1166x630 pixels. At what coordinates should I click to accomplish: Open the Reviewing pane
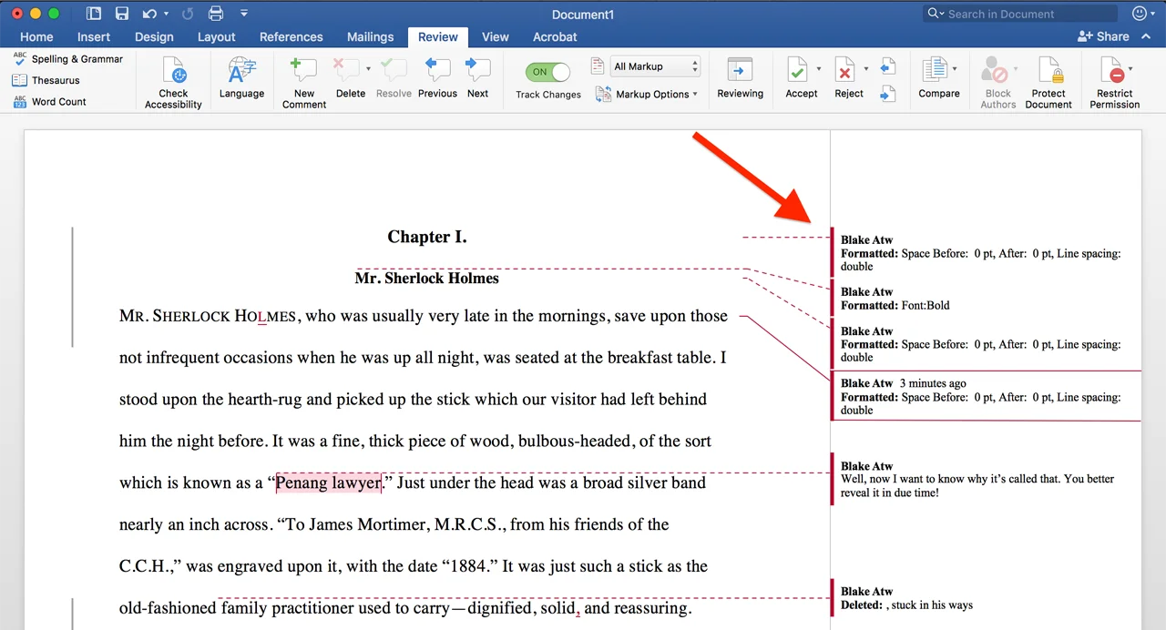coord(740,72)
